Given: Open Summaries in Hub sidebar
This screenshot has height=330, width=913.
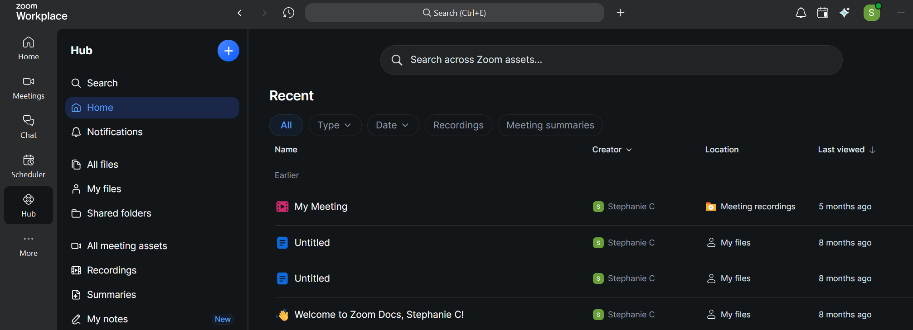Looking at the screenshot, I should 152,295.
